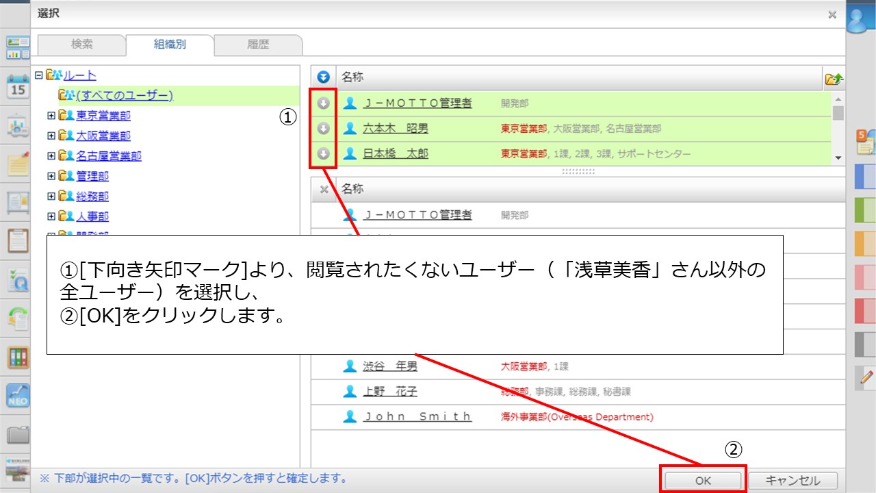Click John Smith in the selected list

click(x=417, y=416)
